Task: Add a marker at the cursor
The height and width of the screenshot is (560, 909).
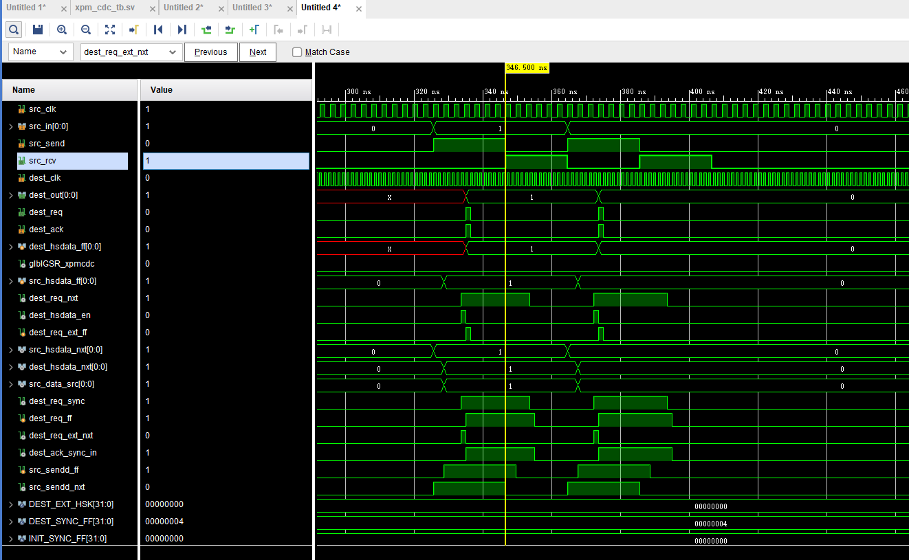Action: (253, 30)
